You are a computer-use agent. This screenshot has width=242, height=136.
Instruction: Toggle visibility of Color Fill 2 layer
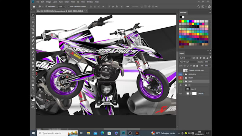(x=180, y=93)
